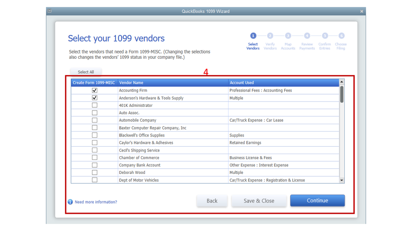Open the Need more information? link
Viewport: 412px width, 231px height.
point(96,202)
